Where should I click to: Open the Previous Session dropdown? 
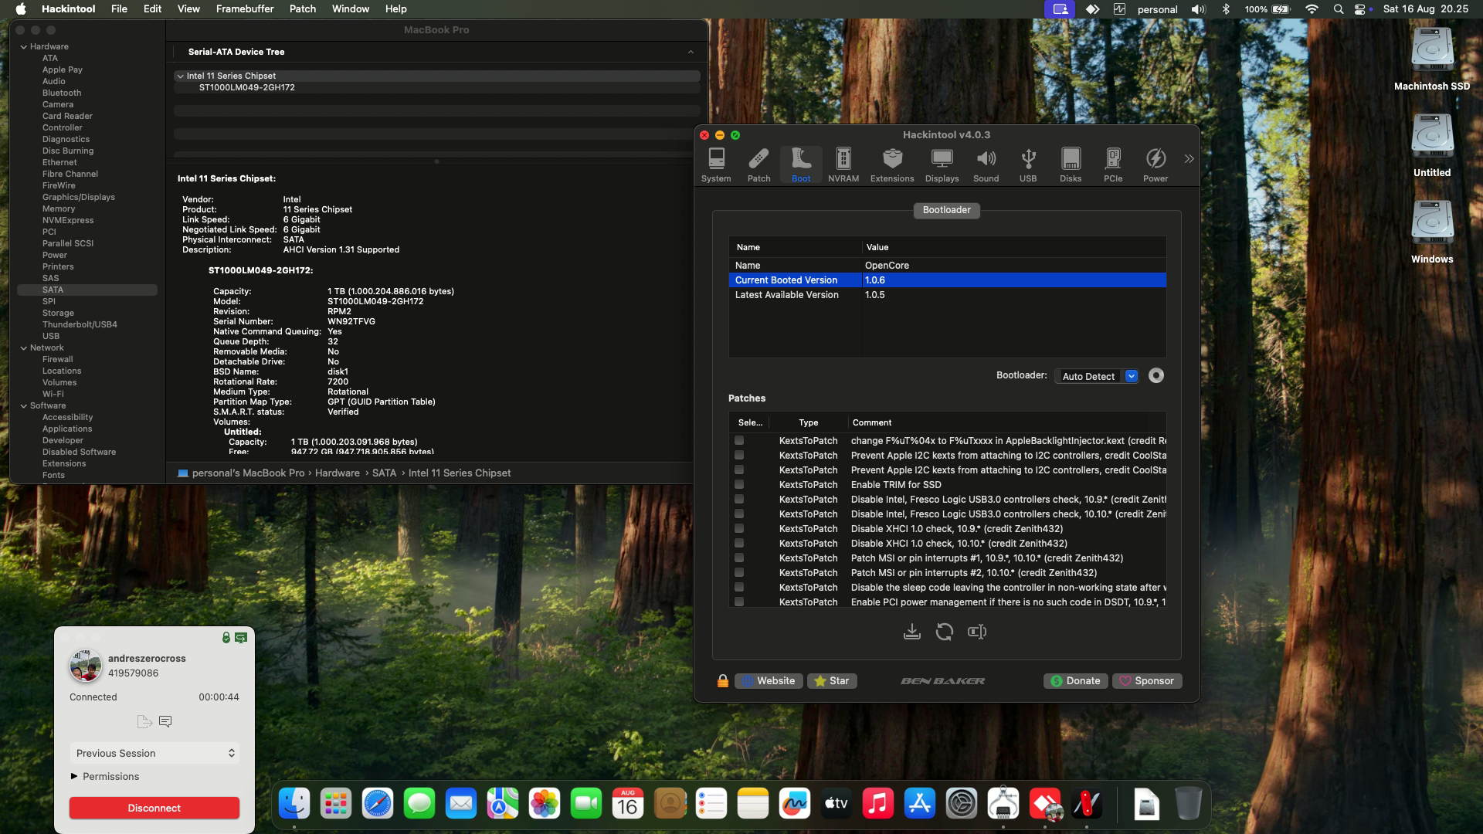pyautogui.click(x=154, y=753)
